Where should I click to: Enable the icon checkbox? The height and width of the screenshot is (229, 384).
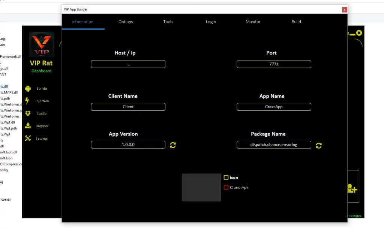(x=226, y=178)
